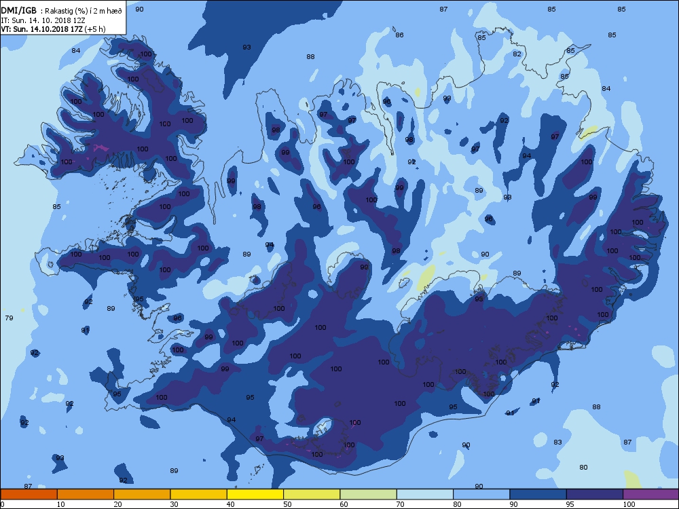Click the light blue 70–80 legend swatch
Screen dimensions: 679x509
425,494
